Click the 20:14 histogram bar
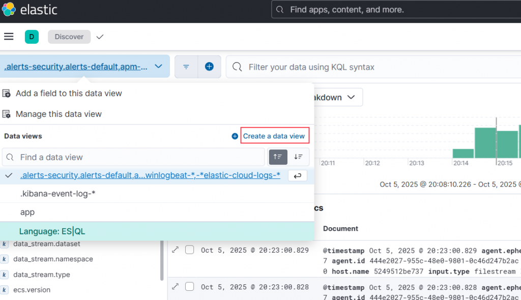Screen dimensions: 521x300 [463, 154]
